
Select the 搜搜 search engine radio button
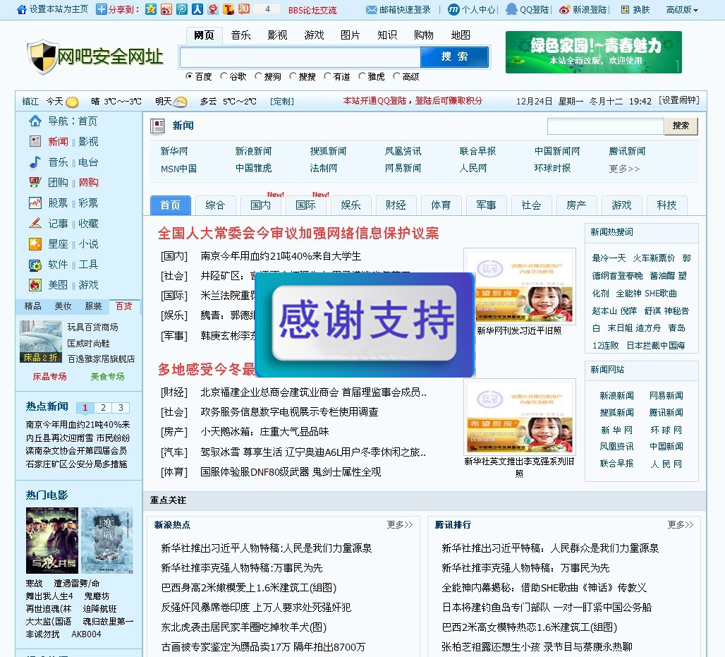pyautogui.click(x=293, y=76)
